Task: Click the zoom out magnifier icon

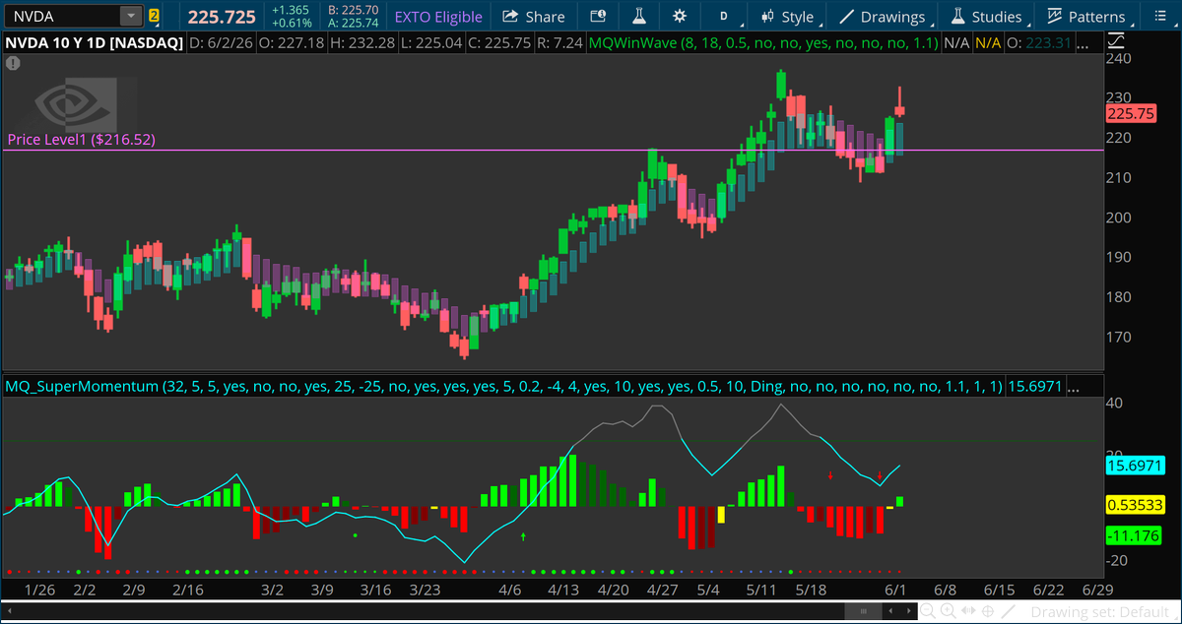Action: (x=927, y=612)
